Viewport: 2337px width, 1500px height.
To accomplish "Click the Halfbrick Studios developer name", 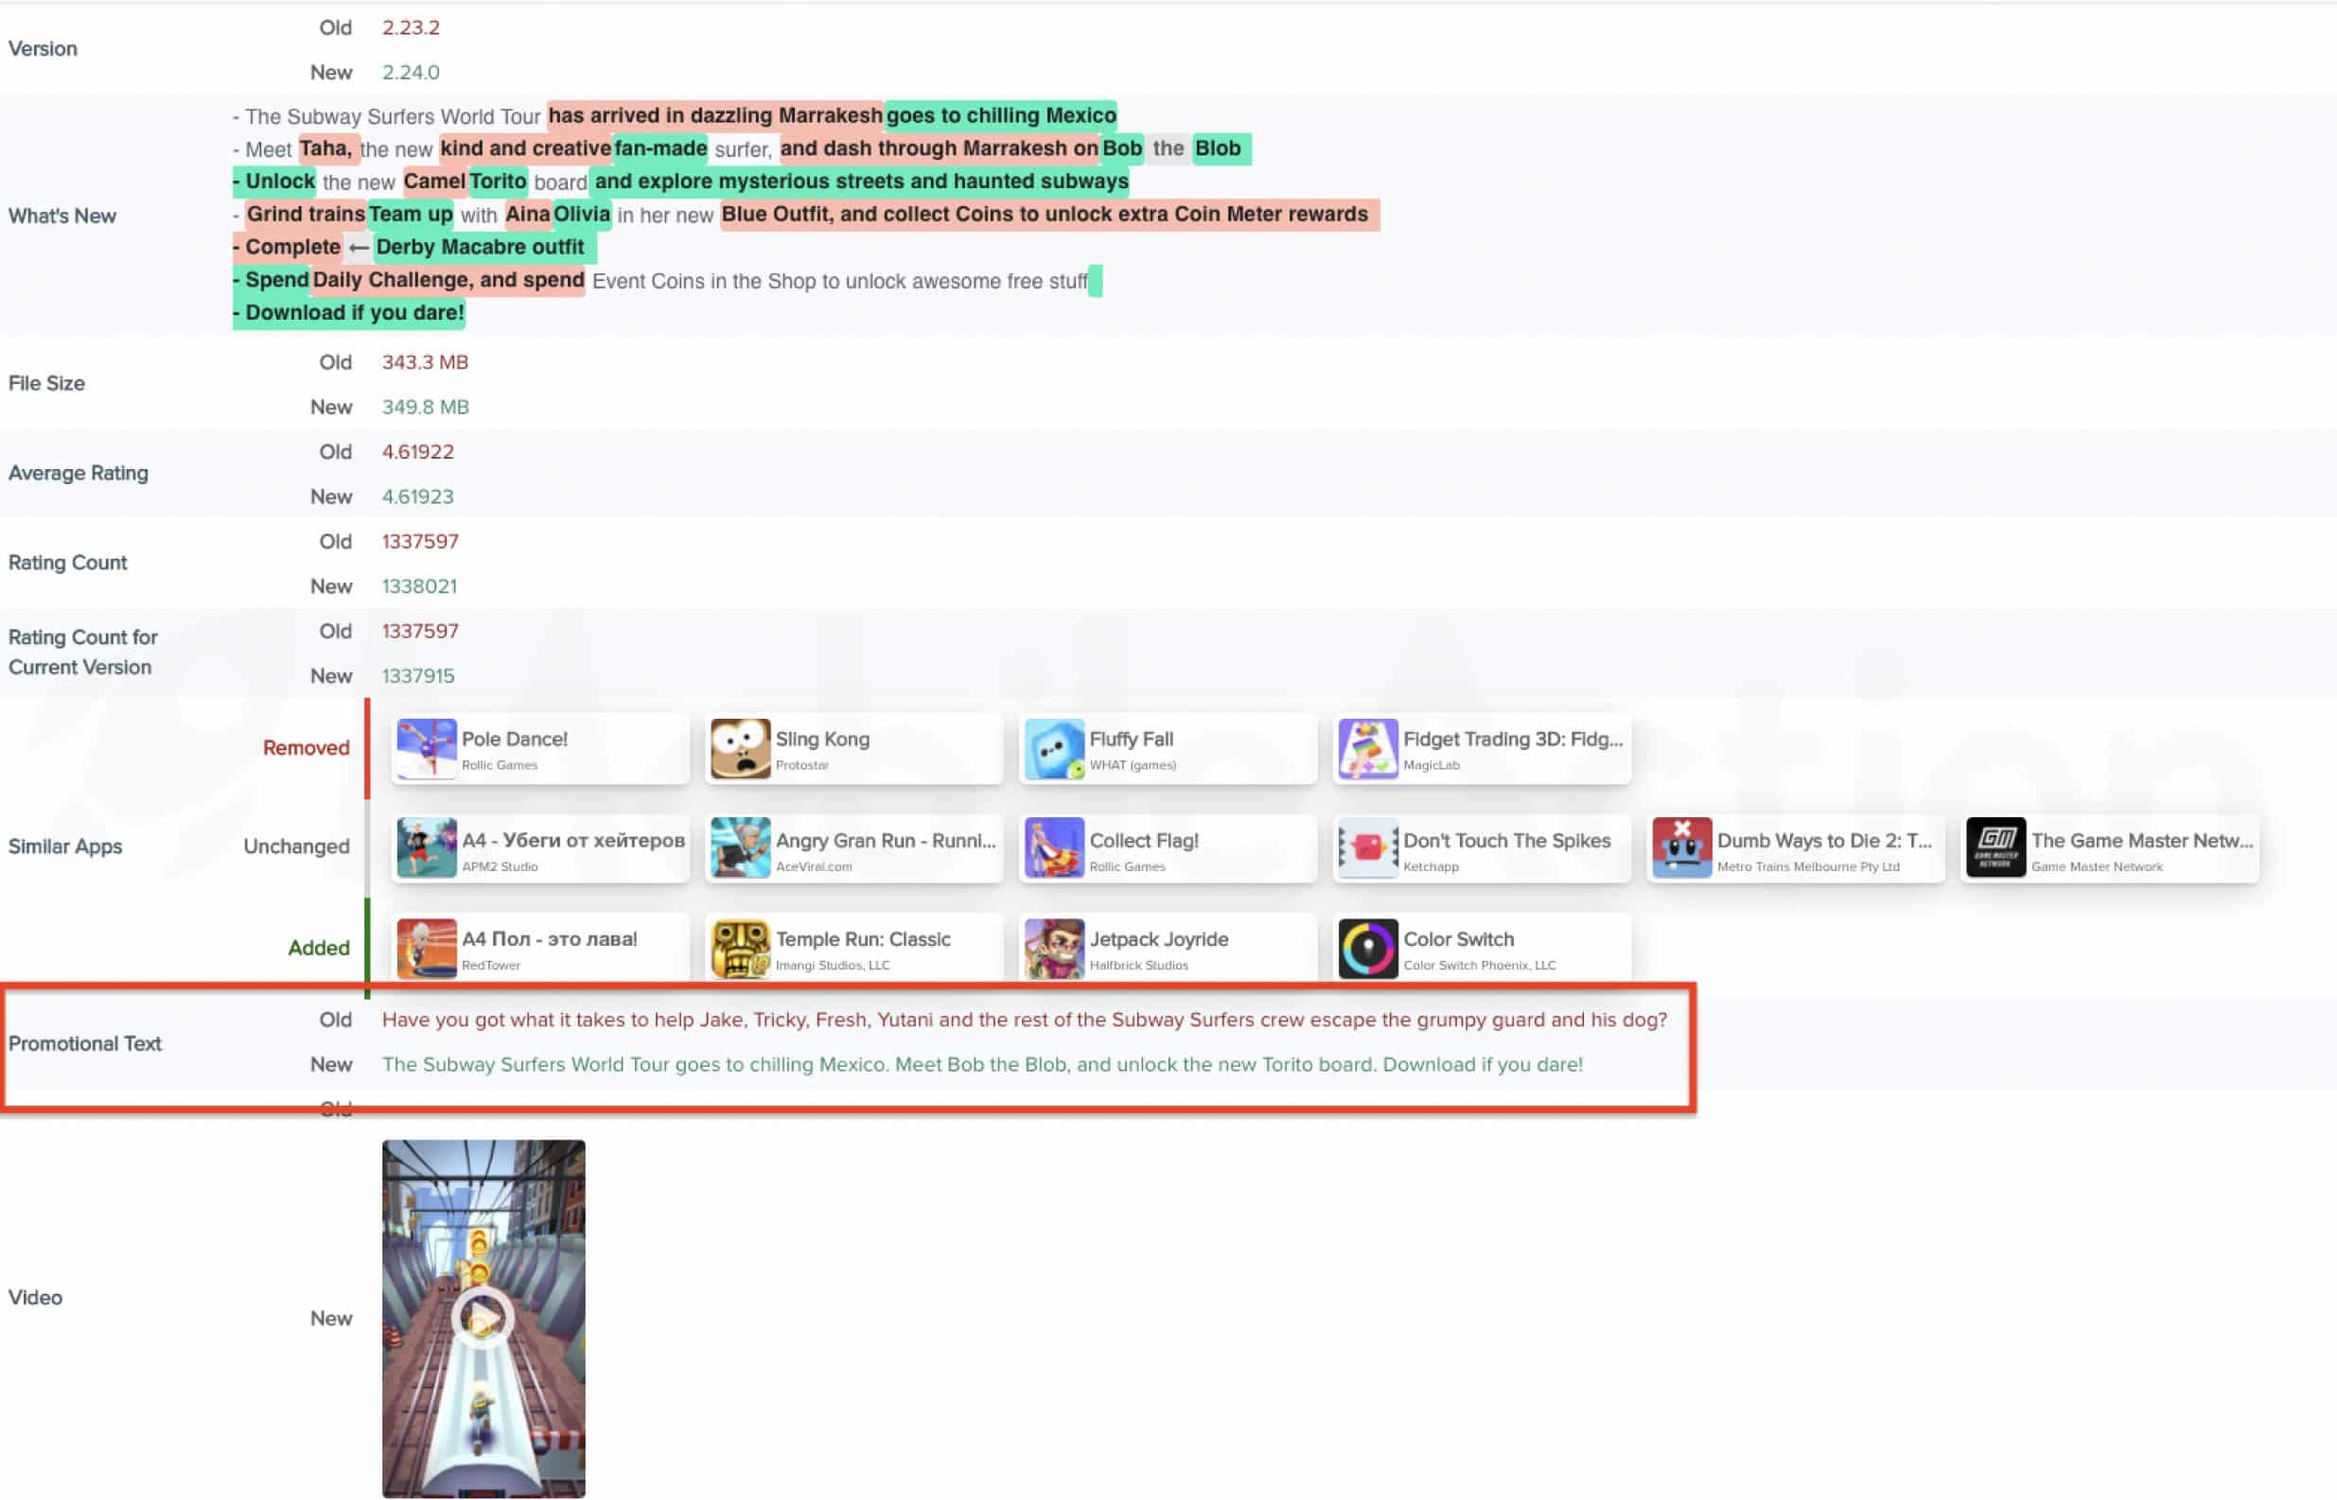I will [1139, 966].
